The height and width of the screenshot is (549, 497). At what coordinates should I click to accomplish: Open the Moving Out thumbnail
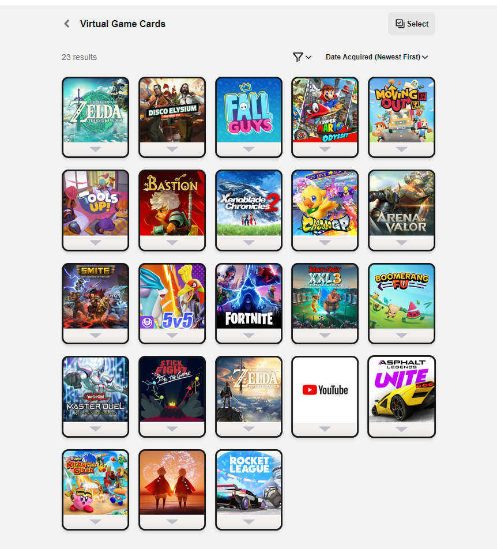coord(401,110)
